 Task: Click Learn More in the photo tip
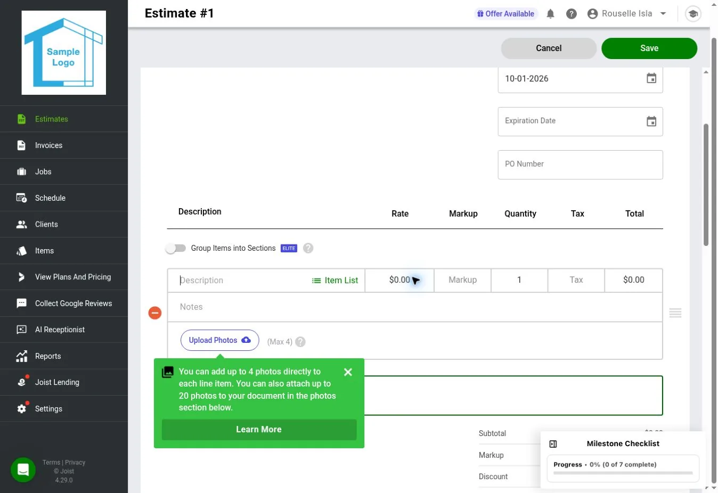tap(259, 430)
